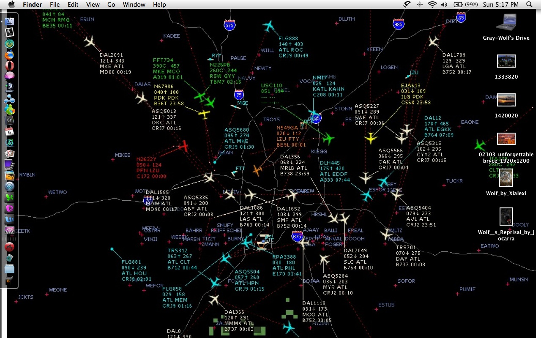Viewport: 541px width, 338px height.
Task: Click the "Wolf_by_Xialexi" file name label
Action: pos(506,194)
